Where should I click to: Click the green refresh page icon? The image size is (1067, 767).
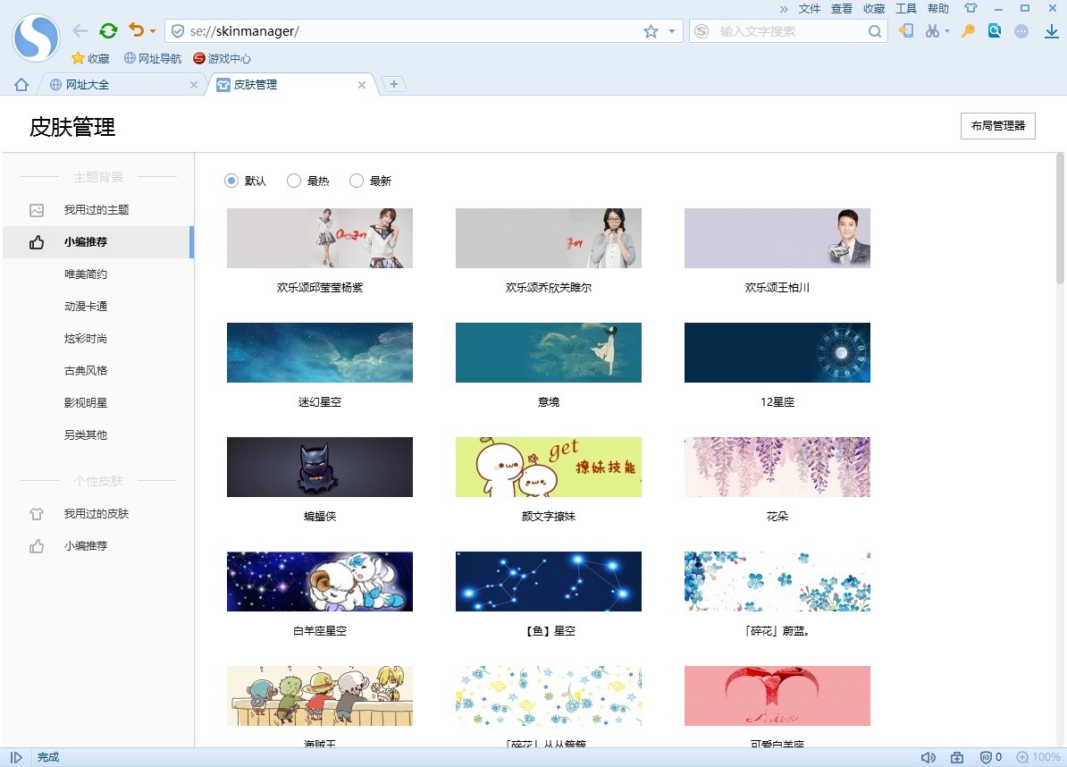108,31
